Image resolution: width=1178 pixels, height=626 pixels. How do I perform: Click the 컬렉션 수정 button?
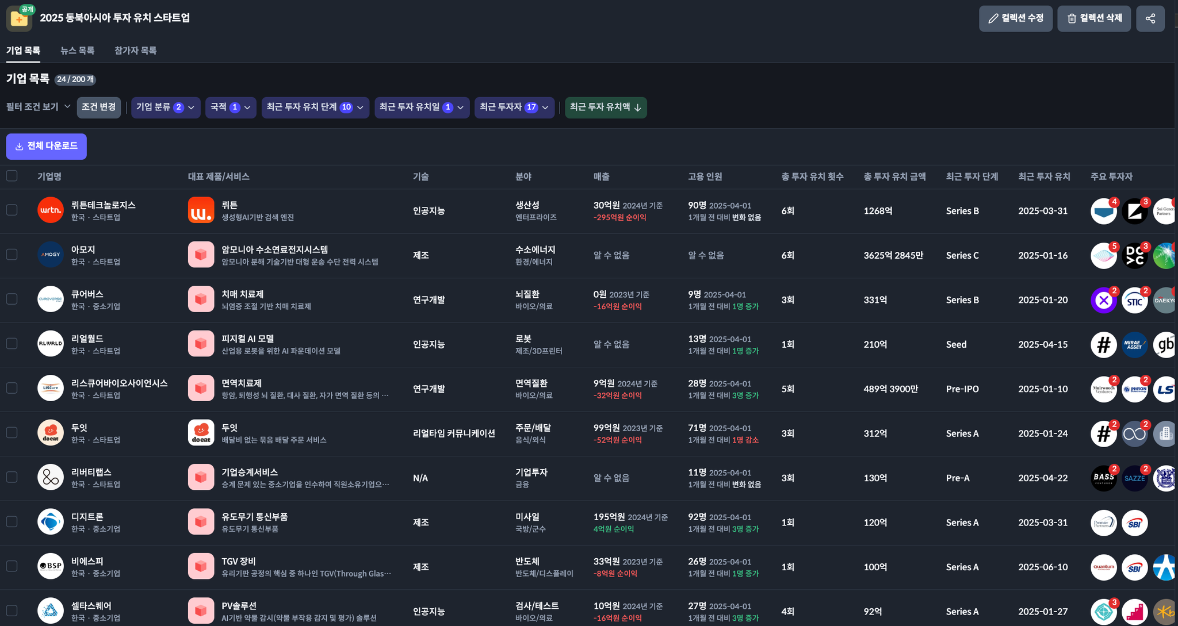click(x=1015, y=18)
